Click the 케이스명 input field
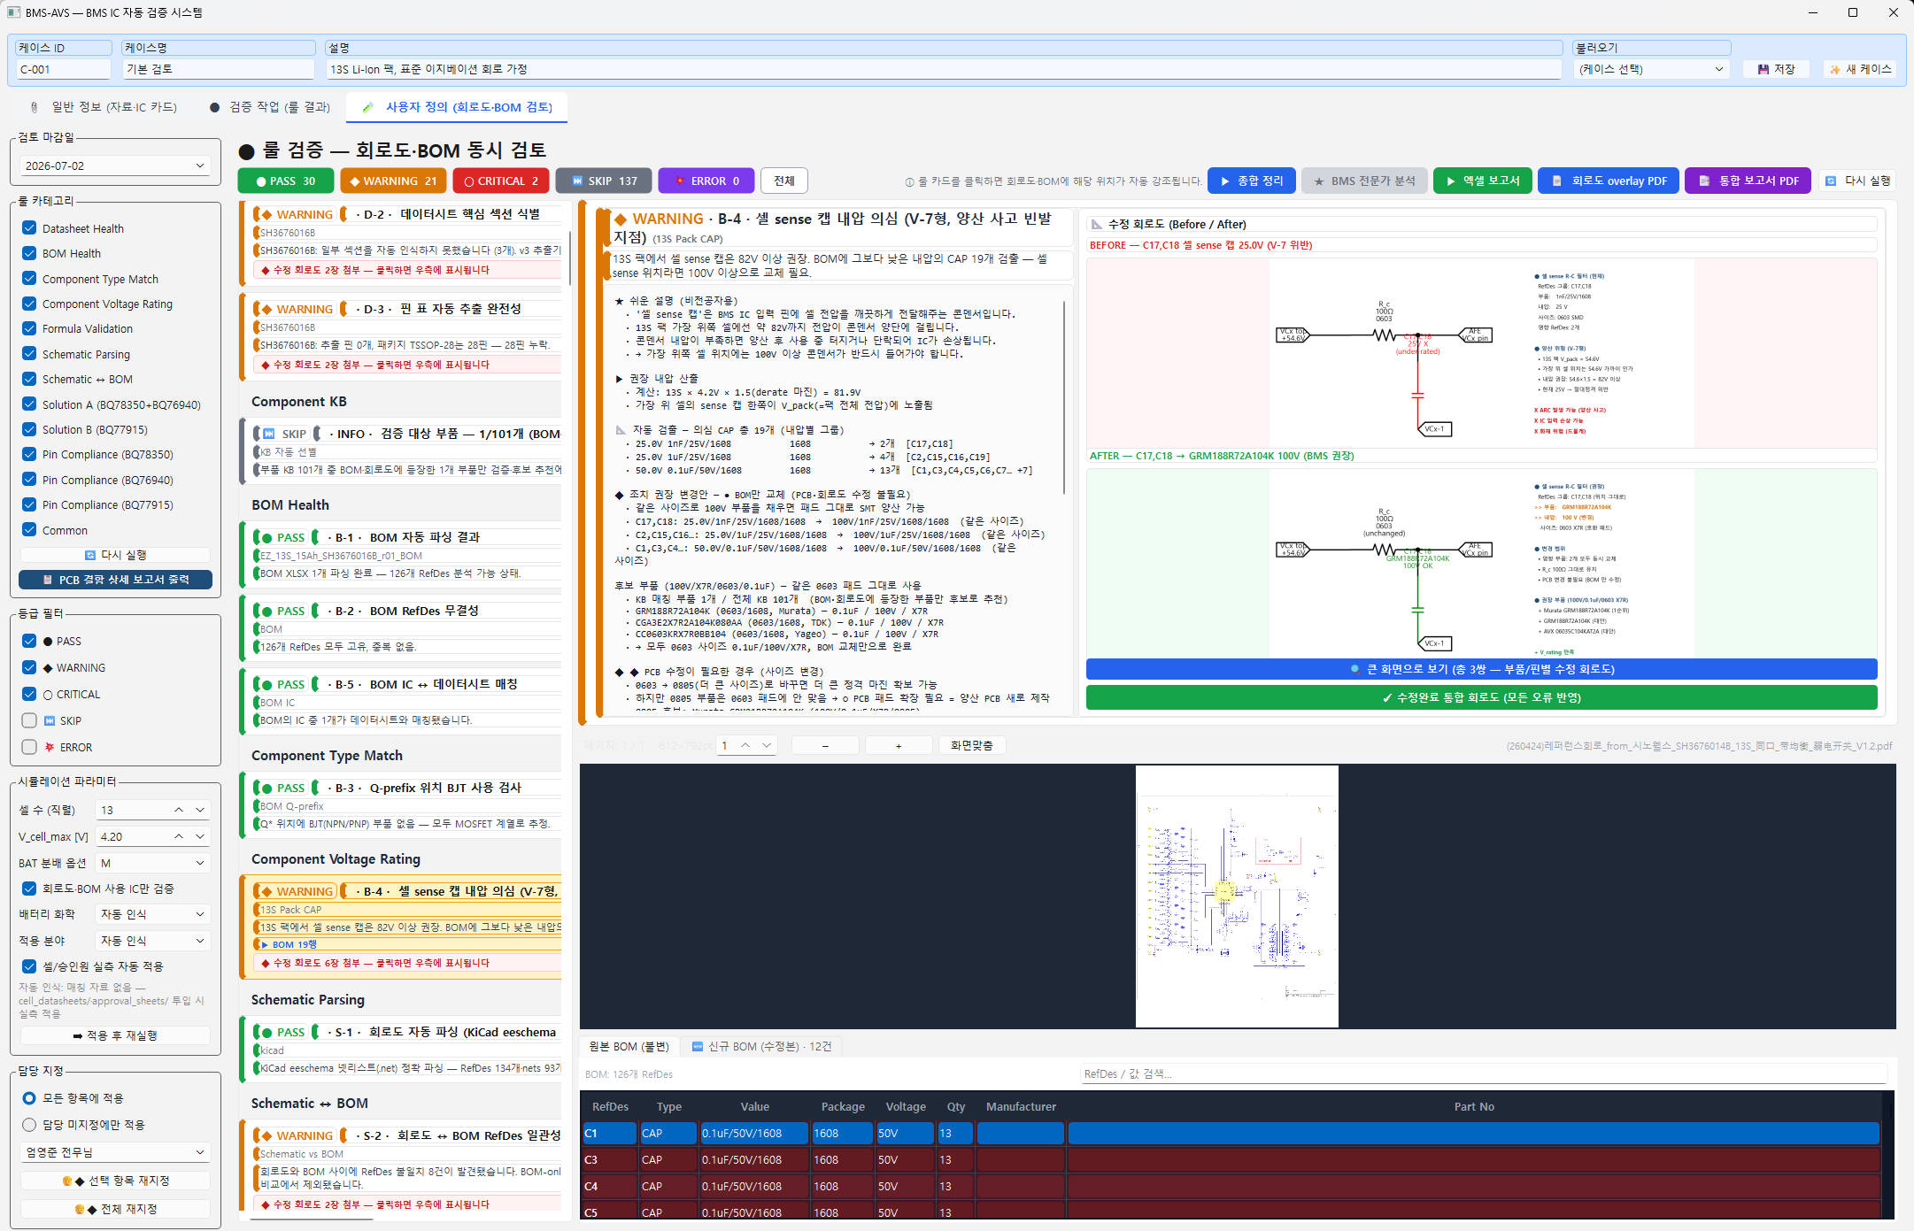 click(219, 69)
